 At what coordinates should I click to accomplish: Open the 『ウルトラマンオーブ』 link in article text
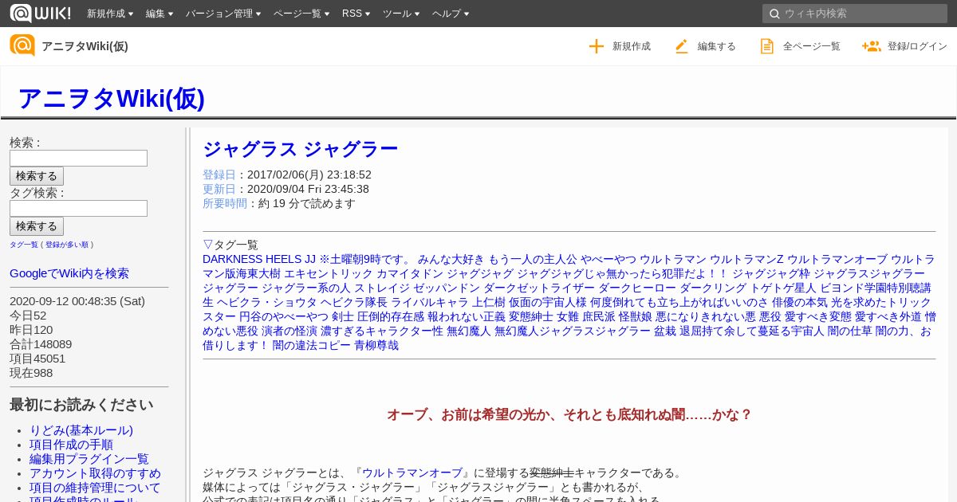point(413,473)
